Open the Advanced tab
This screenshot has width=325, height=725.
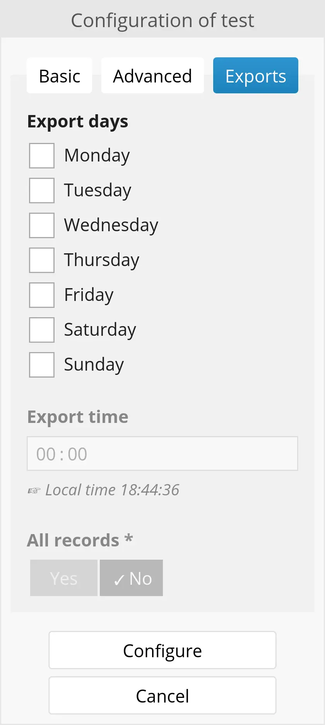tap(152, 76)
